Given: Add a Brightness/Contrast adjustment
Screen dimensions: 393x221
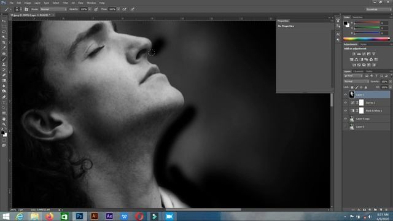Looking at the screenshot, I should point(354,54).
